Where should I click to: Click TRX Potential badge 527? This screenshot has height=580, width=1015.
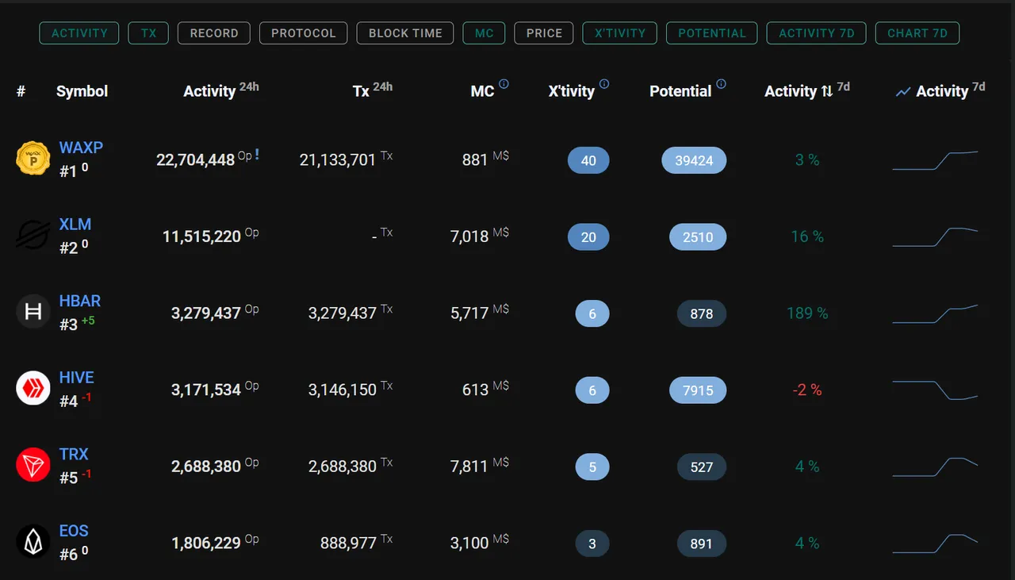pos(702,467)
